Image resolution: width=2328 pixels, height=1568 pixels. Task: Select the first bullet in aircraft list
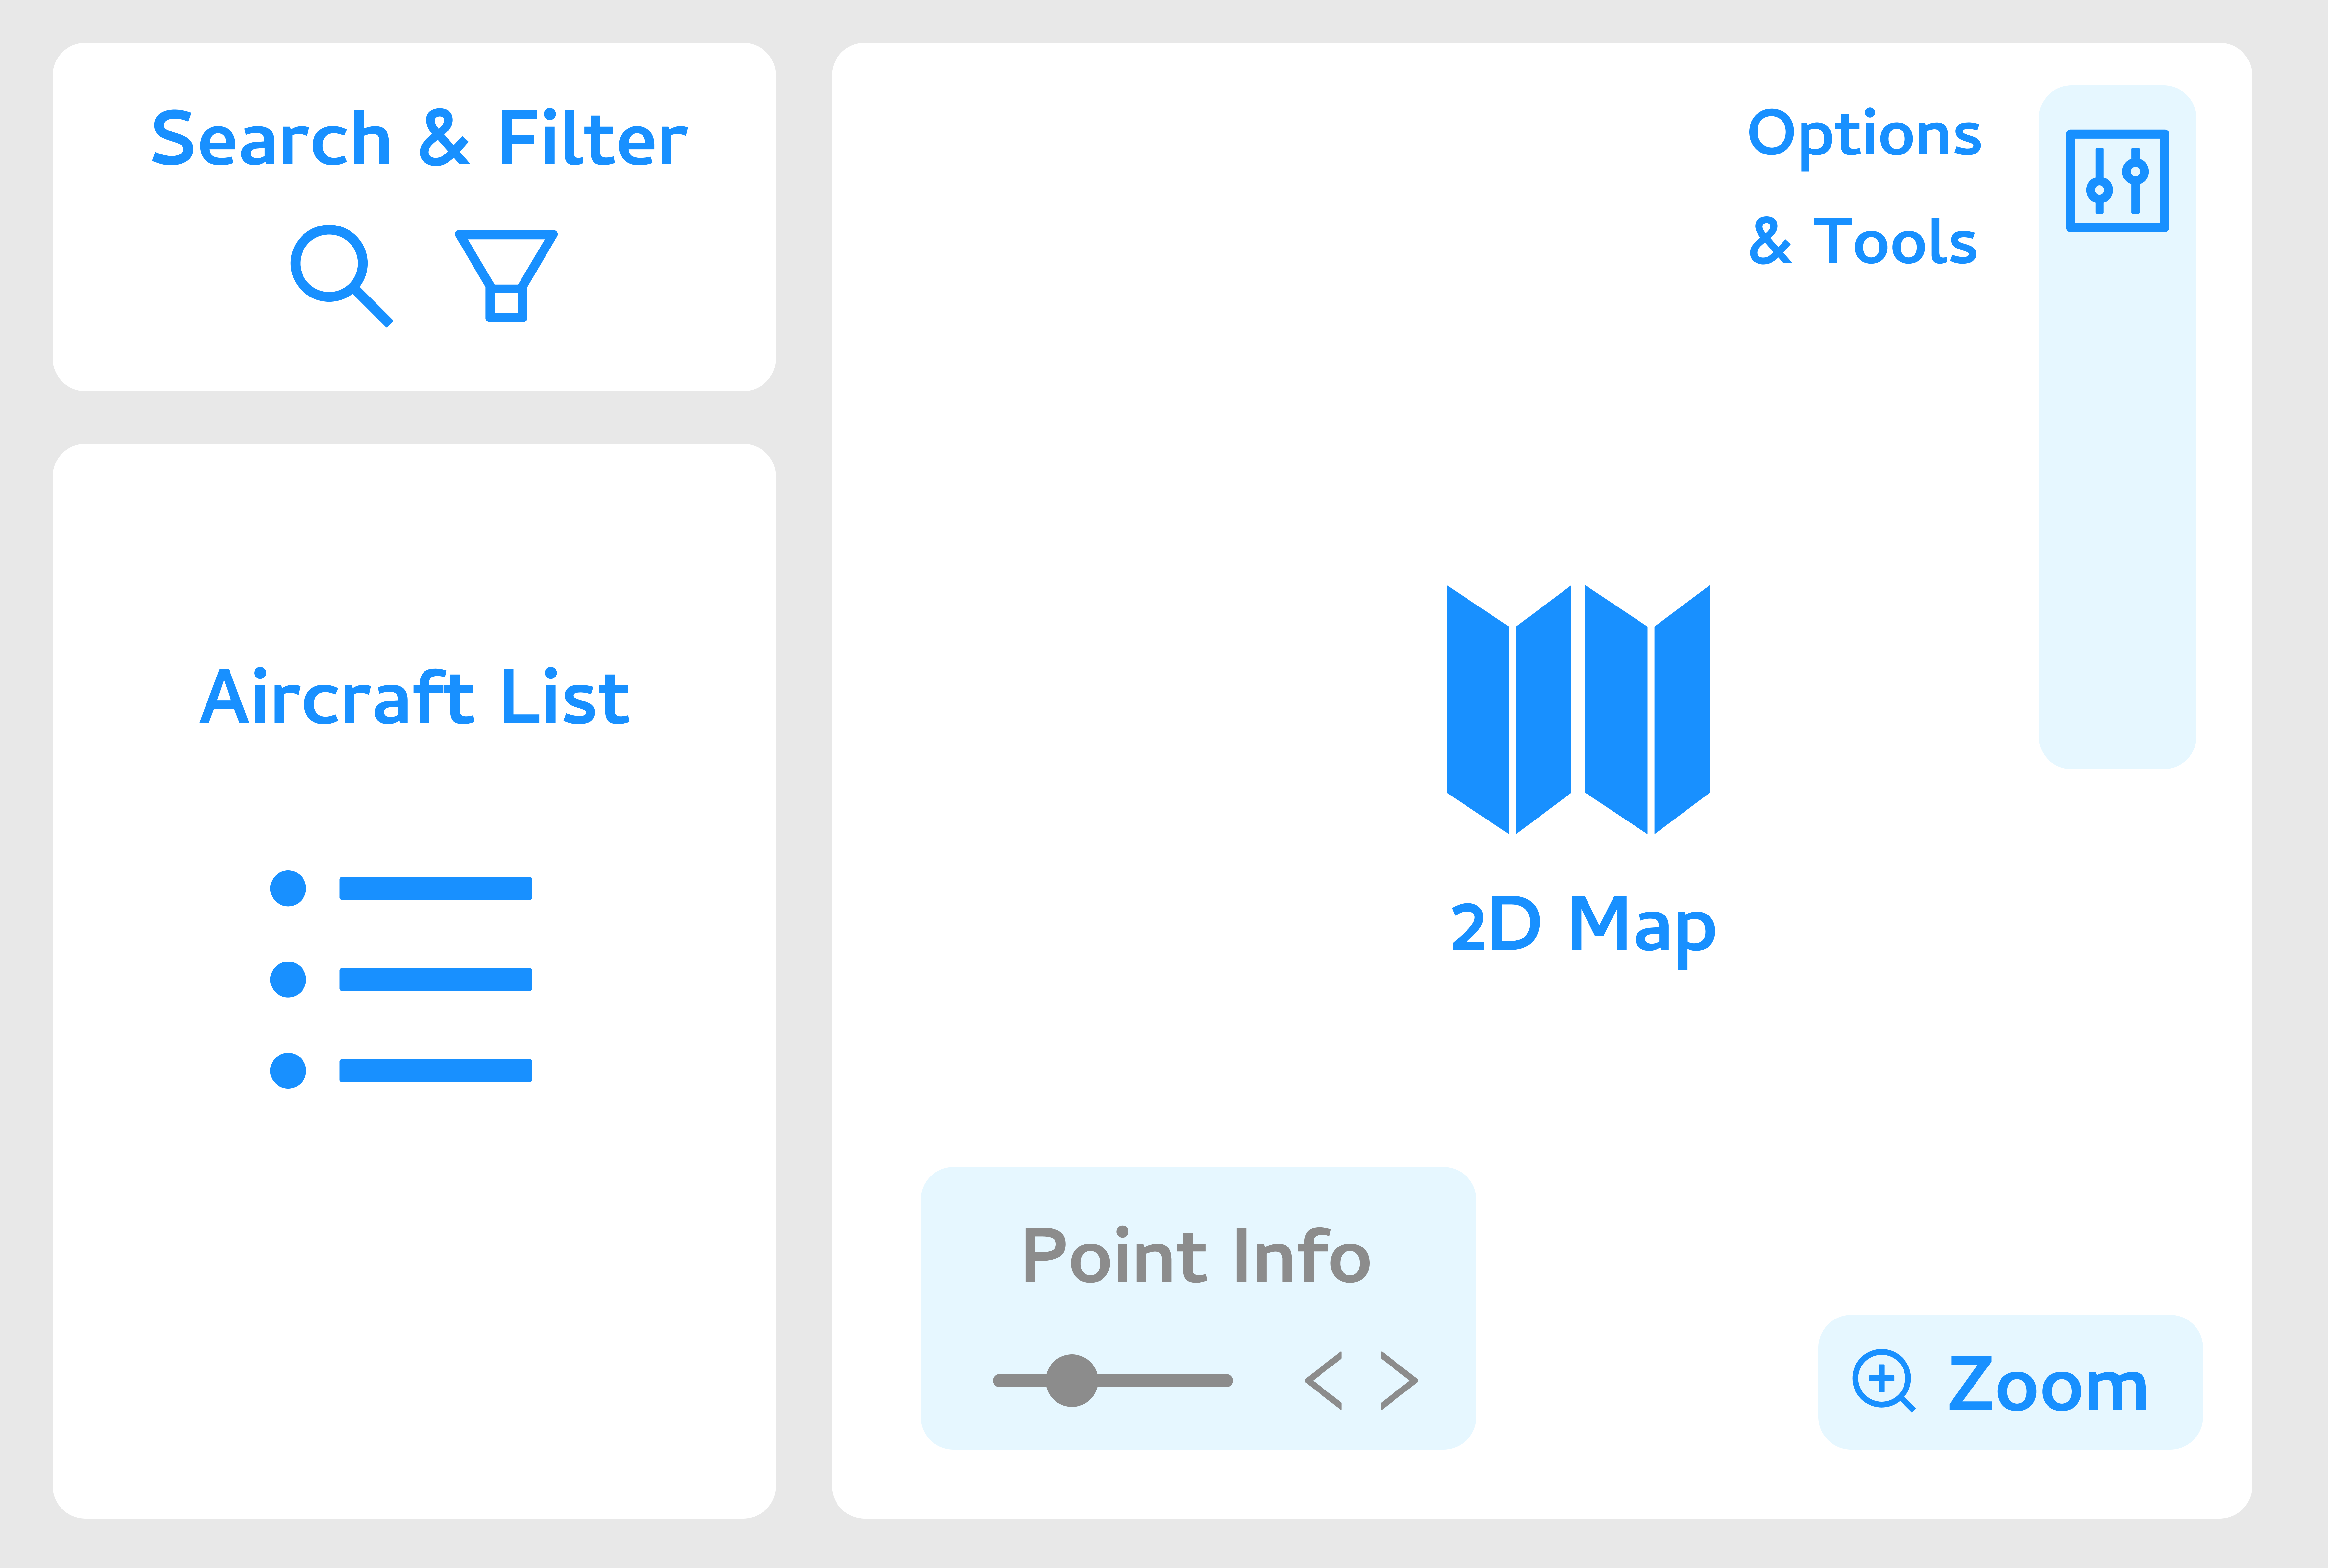[288, 888]
